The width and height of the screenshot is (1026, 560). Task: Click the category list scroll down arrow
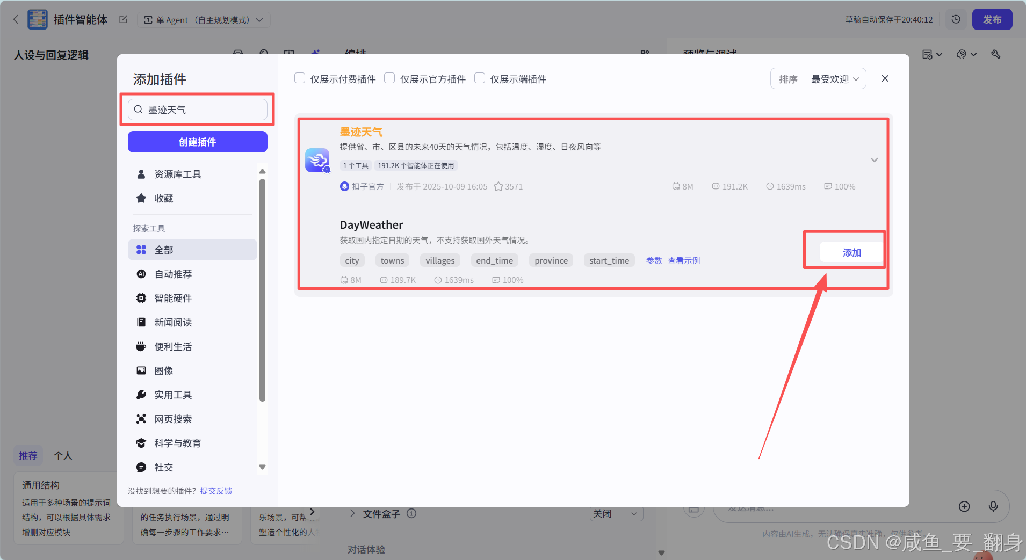tap(262, 467)
